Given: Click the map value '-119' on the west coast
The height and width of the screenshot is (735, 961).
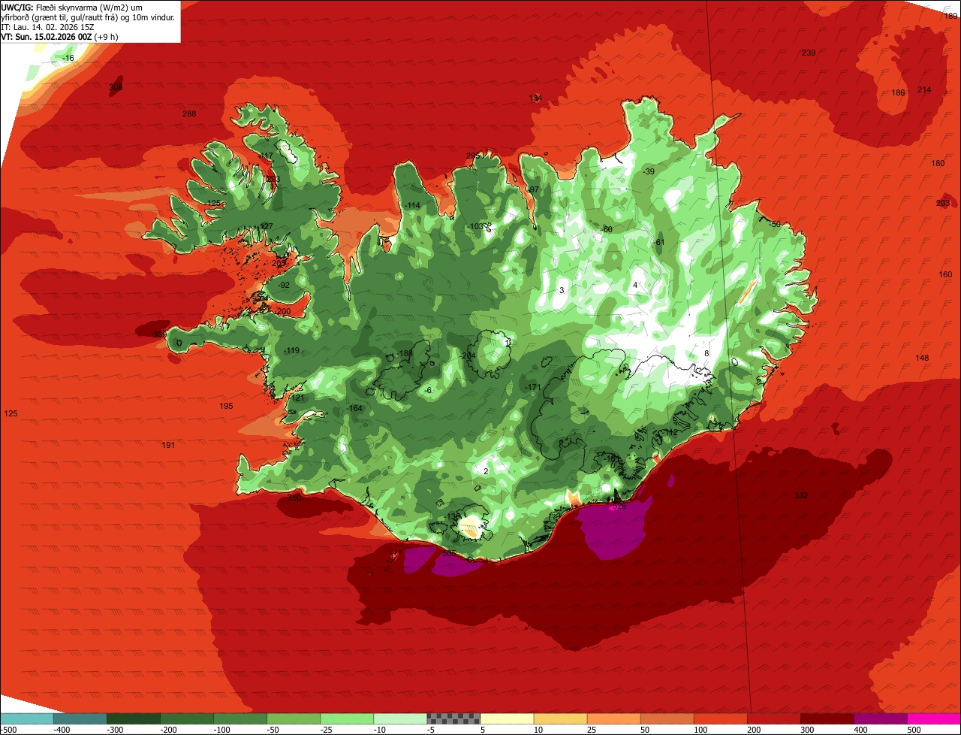Looking at the screenshot, I should point(291,350).
